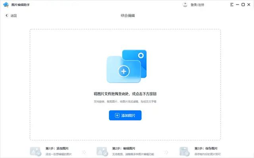Select the 第1步：添加图片 label

(57, 148)
